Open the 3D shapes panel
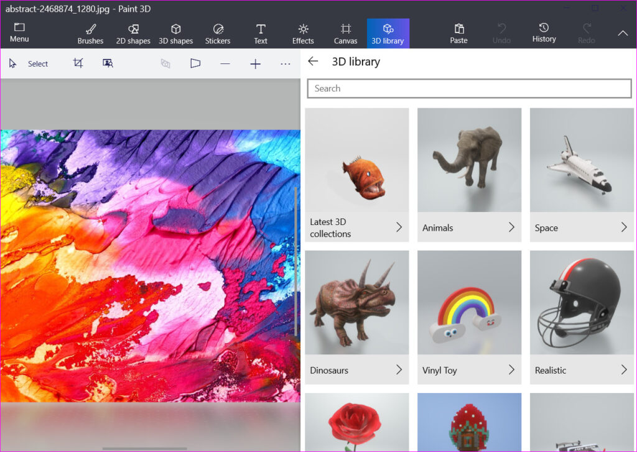 pos(175,32)
